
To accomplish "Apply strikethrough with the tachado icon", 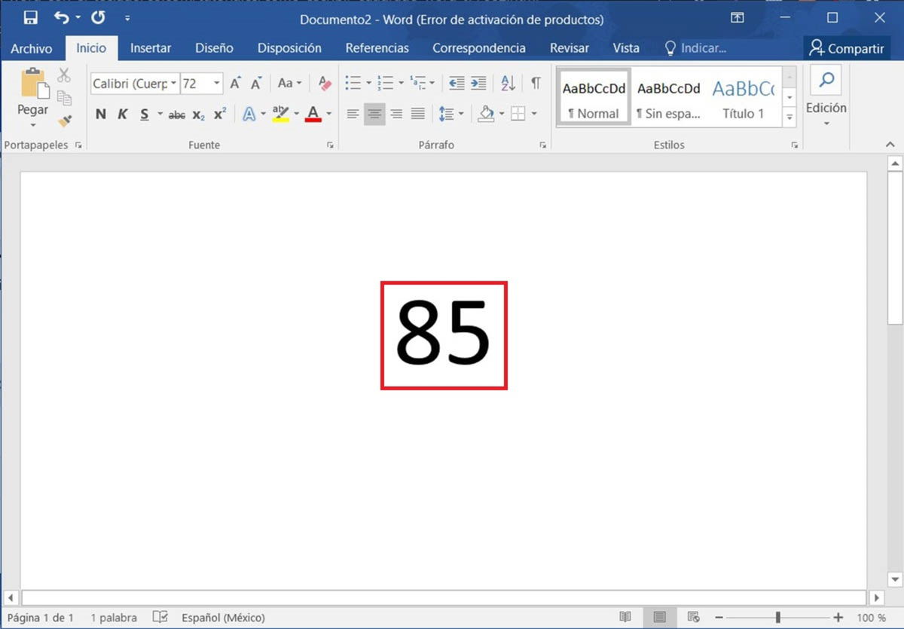I will 176,114.
